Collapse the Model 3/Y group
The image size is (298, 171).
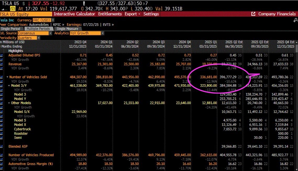click(x=9, y=86)
